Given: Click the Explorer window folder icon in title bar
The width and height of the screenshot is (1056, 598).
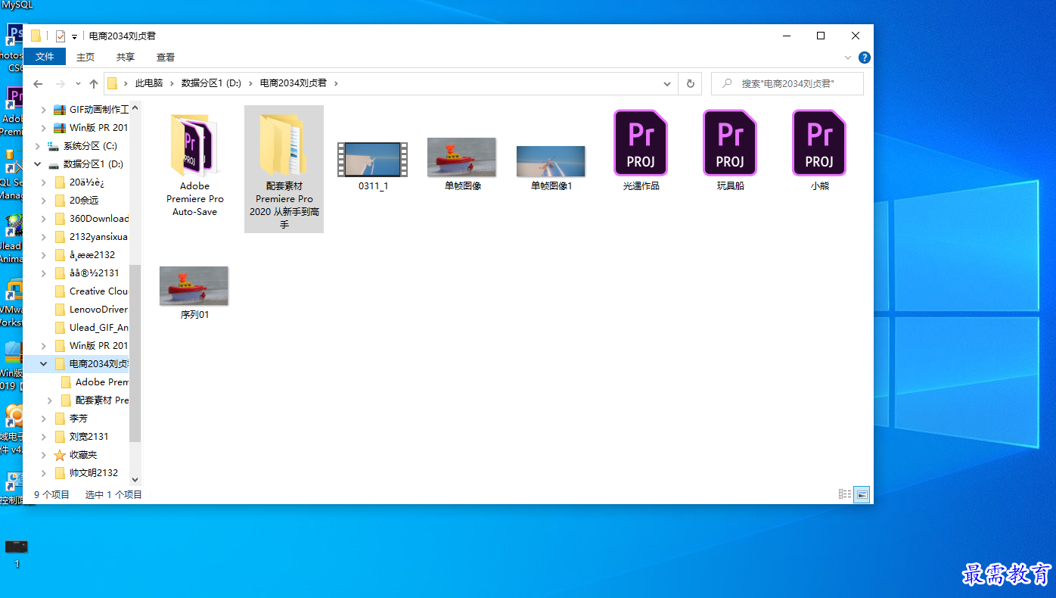Looking at the screenshot, I should click(x=36, y=36).
